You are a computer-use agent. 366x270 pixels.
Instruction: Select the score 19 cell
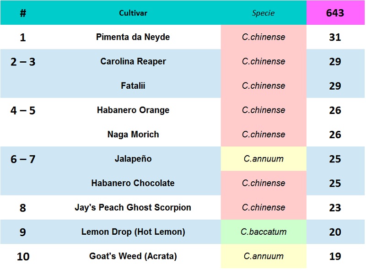pos(335,256)
